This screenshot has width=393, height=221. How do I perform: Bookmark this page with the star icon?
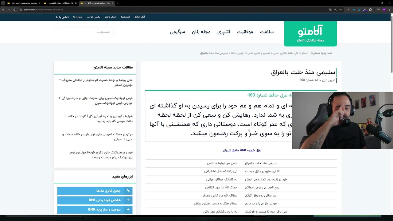340,10
